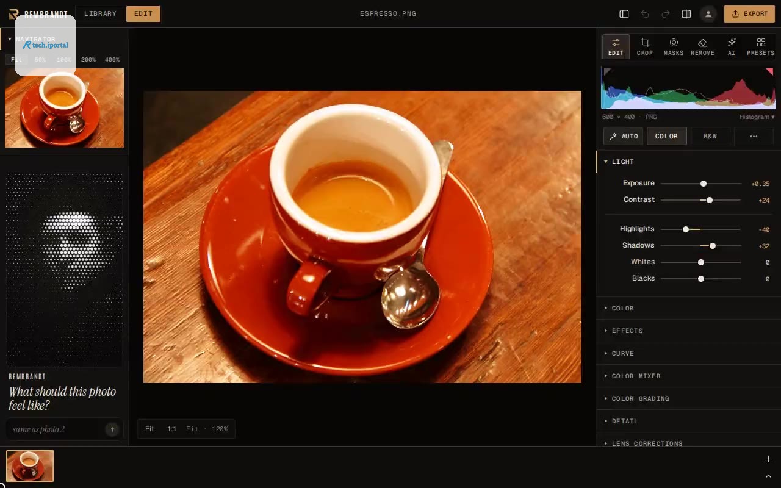The width and height of the screenshot is (781, 488).
Task: Click the Exposure slider handle
Action: [704, 184]
